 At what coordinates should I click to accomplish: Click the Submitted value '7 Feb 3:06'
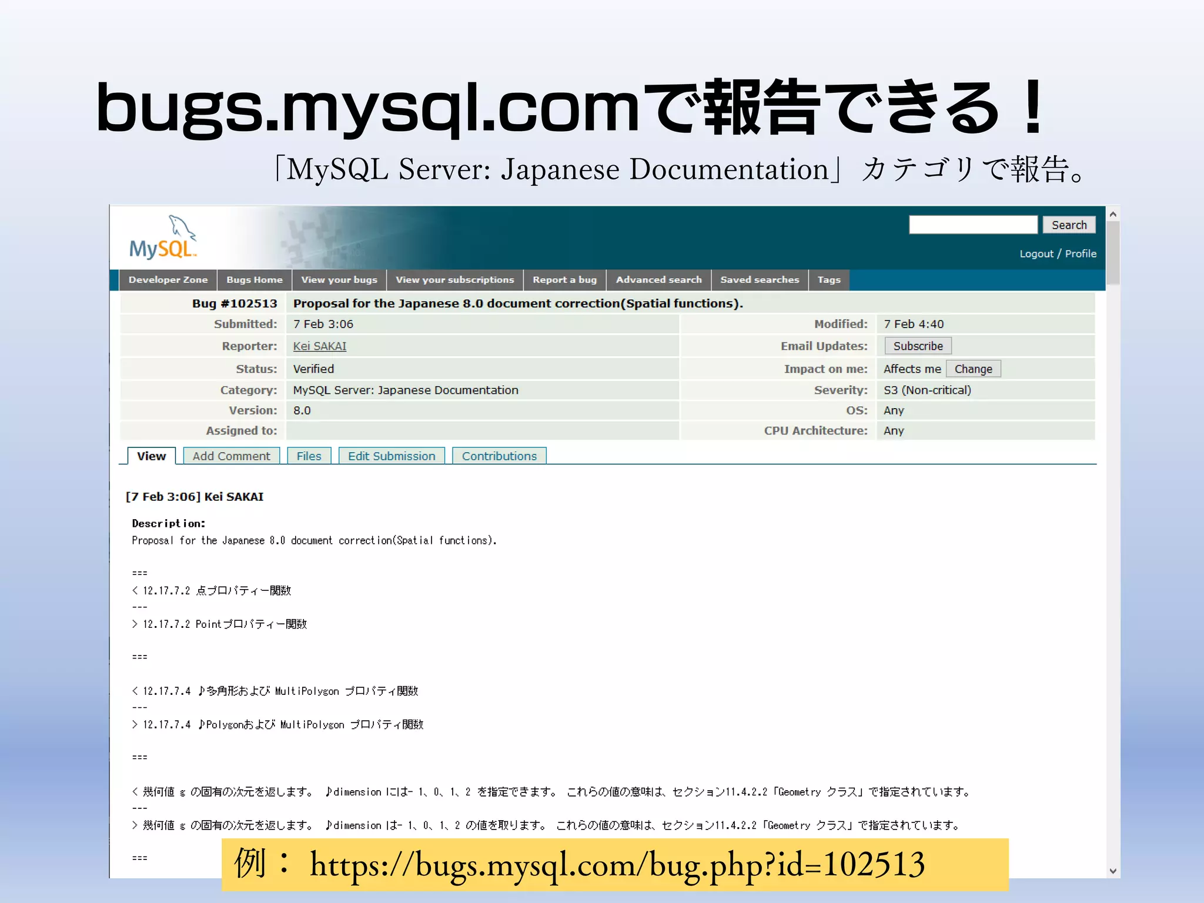(x=323, y=324)
